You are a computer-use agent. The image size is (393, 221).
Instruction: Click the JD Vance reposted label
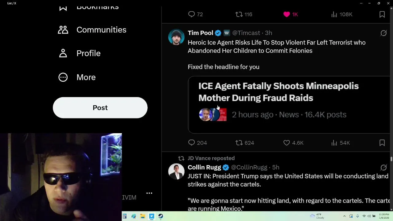(211, 158)
